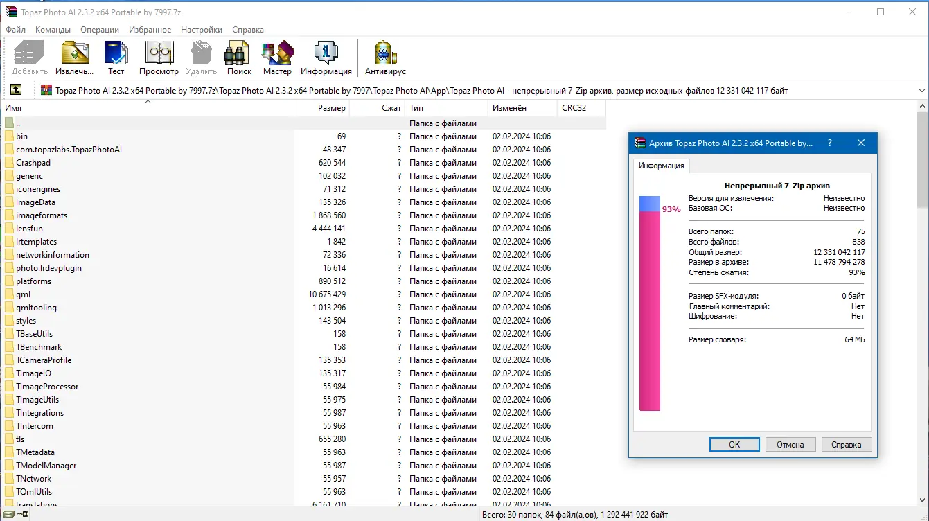The image size is (929, 521).
Task: Click the parent directory ".." folder icon
Action: pyautogui.click(x=9, y=123)
